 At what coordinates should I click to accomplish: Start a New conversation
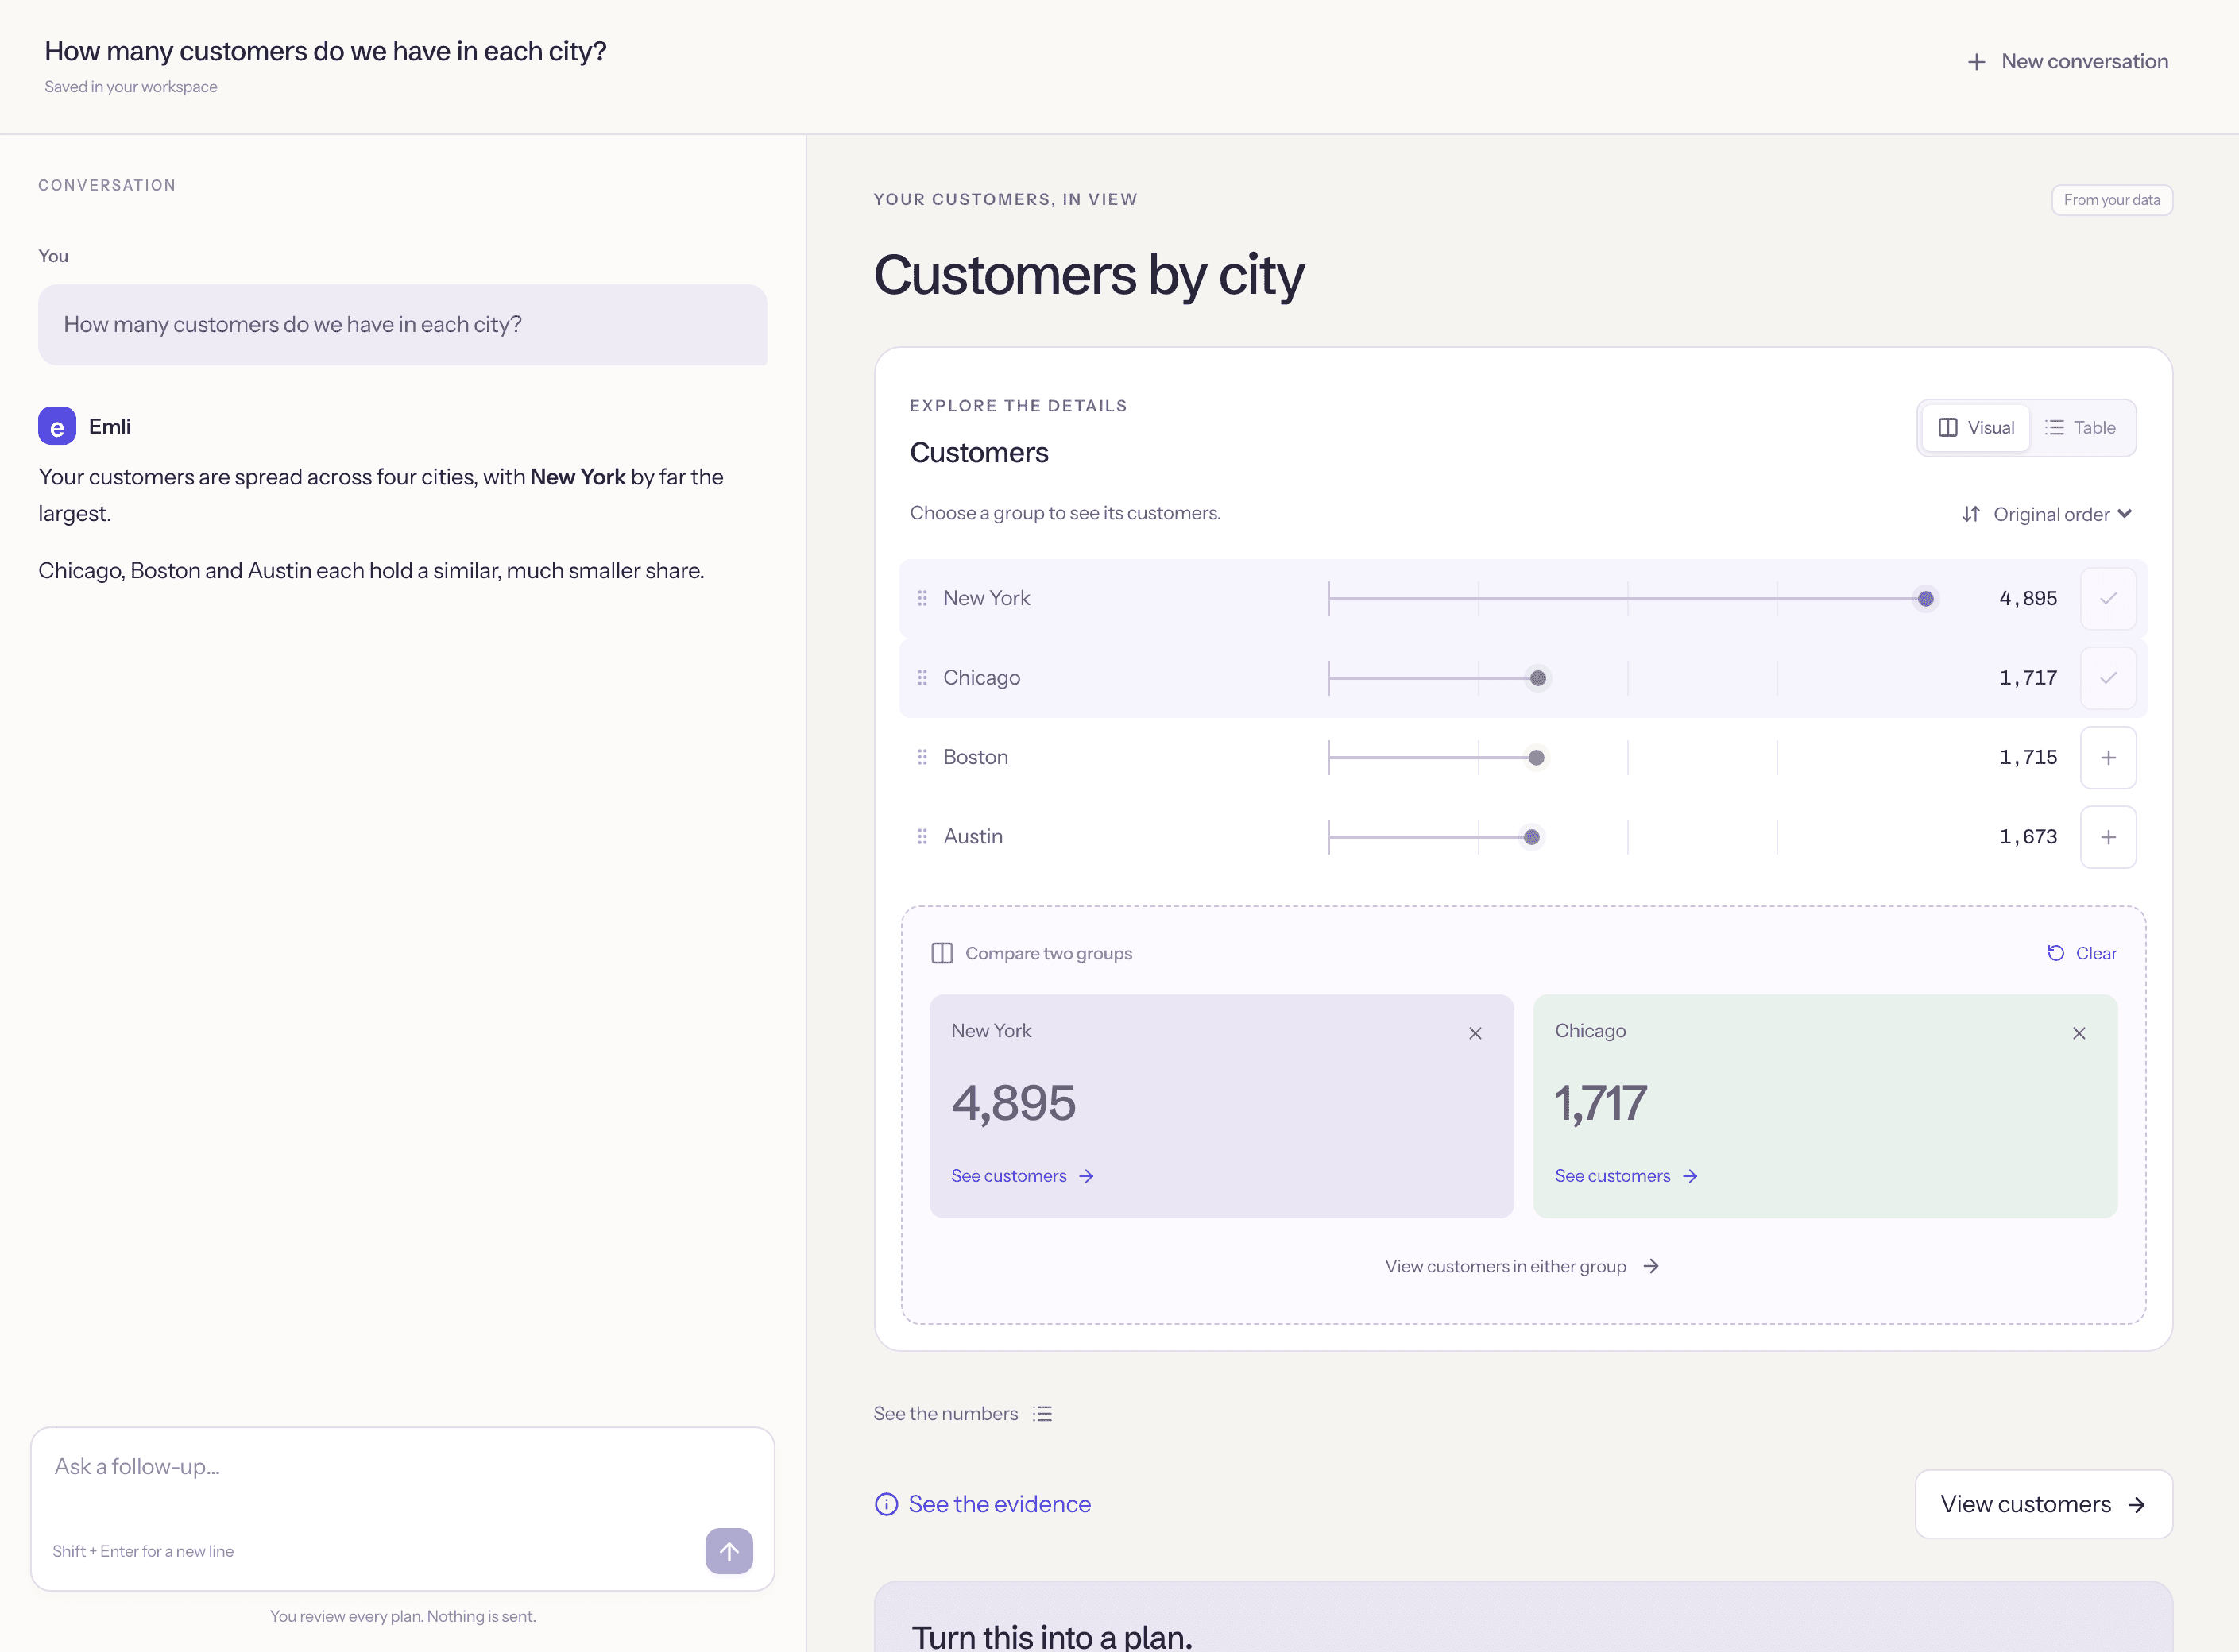2067,61
